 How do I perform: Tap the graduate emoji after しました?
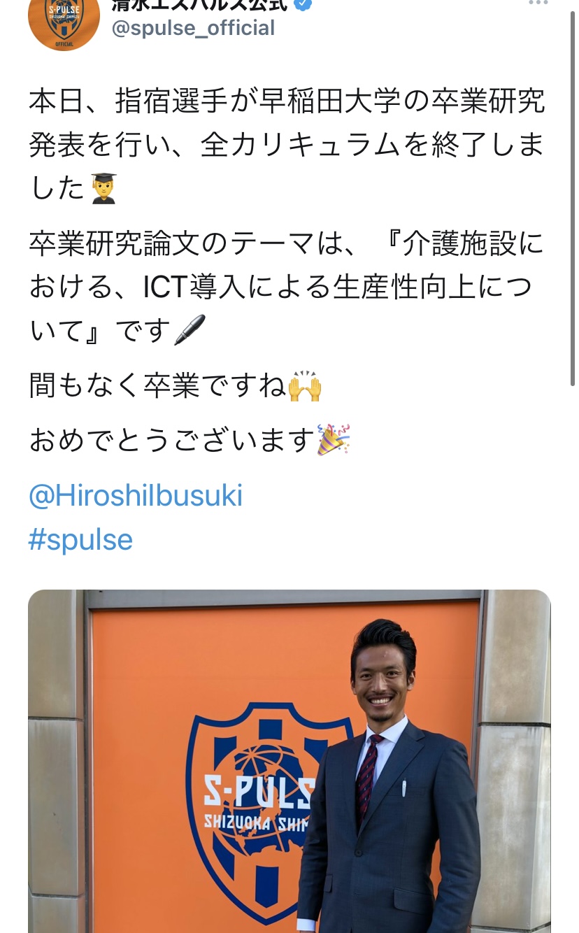click(x=103, y=189)
